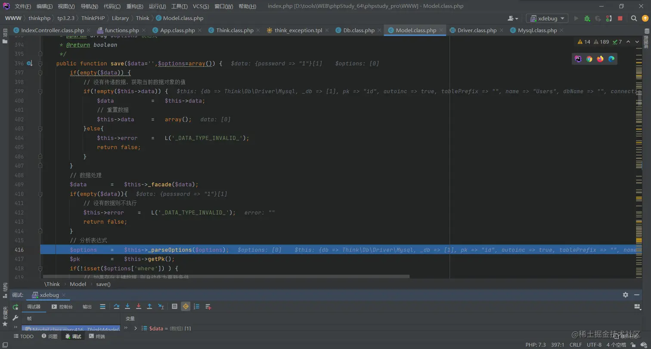Image resolution: width=651 pixels, height=349 pixels.
Task: Go to next highlighted error arrow
Action: point(637,42)
